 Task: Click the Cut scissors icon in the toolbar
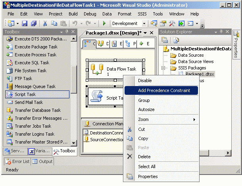(45, 23)
